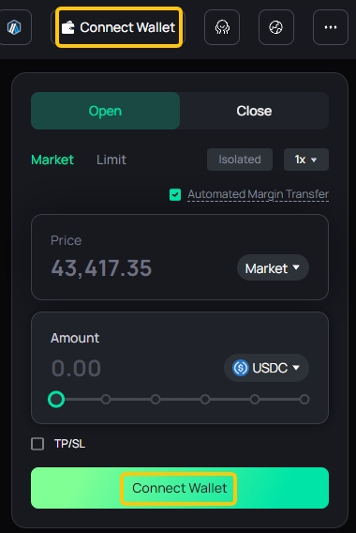Enable the TP/SL checkbox
Screen dimensions: 356x533
(37, 444)
